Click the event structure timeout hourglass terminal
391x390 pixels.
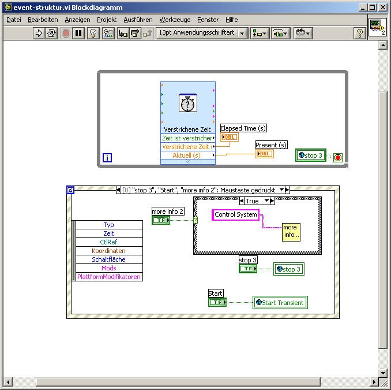pyautogui.click(x=70, y=190)
